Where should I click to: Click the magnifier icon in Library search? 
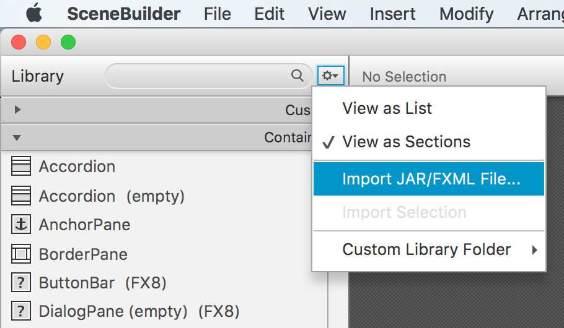click(x=297, y=76)
